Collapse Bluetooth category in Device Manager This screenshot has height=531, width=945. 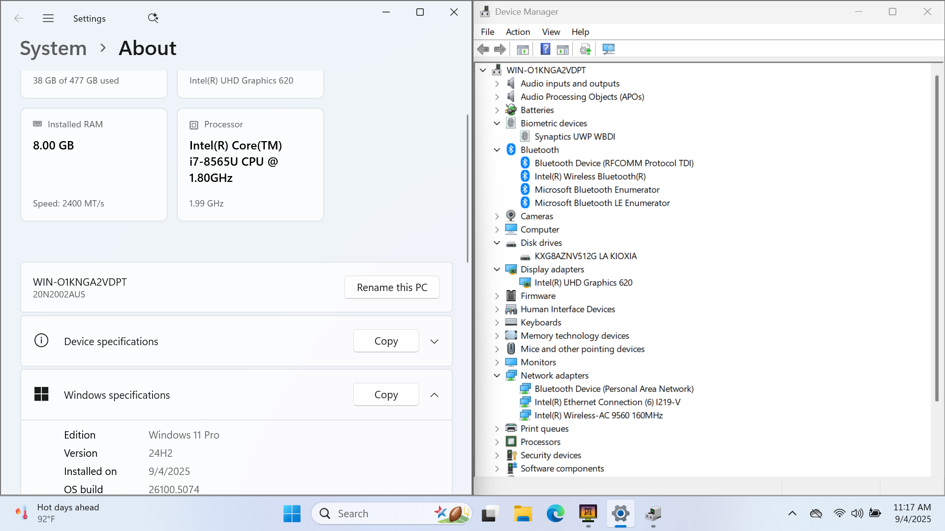pyautogui.click(x=497, y=150)
